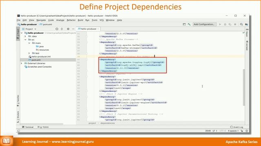The height and width of the screenshot is (146, 261).
Task: Toggle the Ant Build side tab
Action: coord(247,45)
